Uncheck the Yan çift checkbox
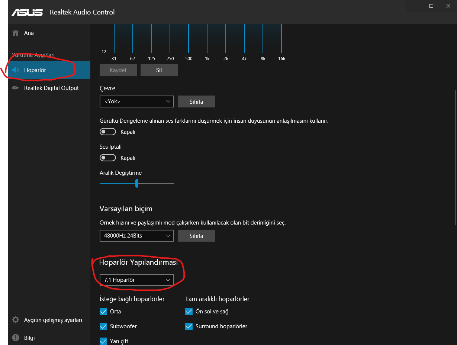Image resolution: width=457 pixels, height=345 pixels. click(x=103, y=341)
